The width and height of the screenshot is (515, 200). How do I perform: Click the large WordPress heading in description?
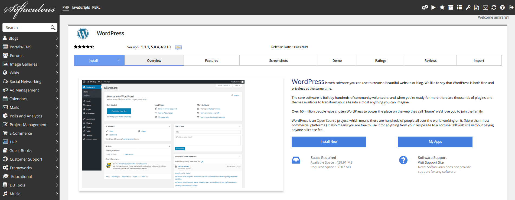tap(308, 82)
